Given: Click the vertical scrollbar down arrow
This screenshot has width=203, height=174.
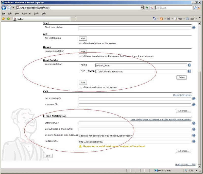Looking at the screenshot, I should pyautogui.click(x=199, y=166).
